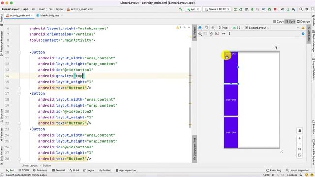Open the Component Tree side panel
Image resolution: width=315 pixels, height=177 pixels.
click(x=194, y=149)
